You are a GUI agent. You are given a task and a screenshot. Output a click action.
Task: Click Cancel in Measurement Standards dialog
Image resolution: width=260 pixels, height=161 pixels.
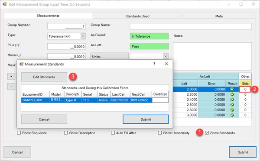coord(44,119)
